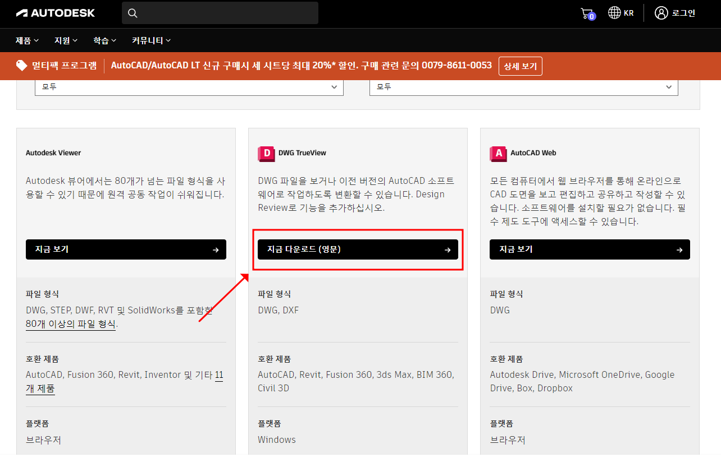Open the right 모두 dropdown
This screenshot has height=458, width=721.
(524, 87)
